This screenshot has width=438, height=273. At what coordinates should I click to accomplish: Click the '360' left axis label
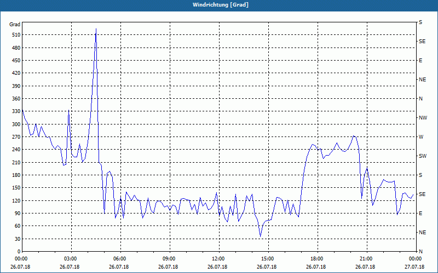coord(16,99)
